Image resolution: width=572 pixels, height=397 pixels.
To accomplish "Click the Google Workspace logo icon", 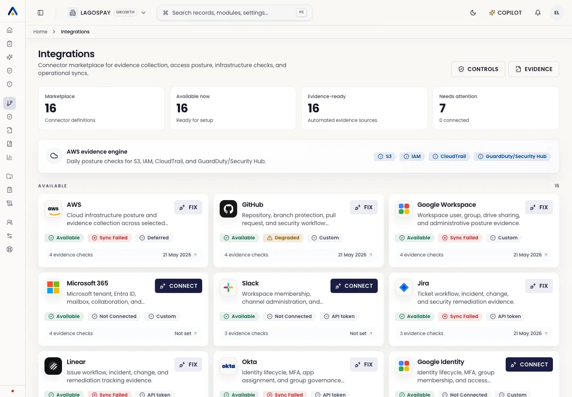I will (404, 209).
